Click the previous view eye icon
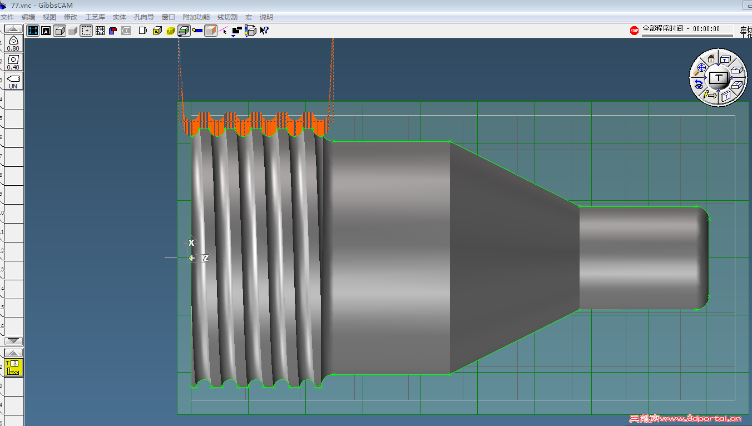 699,84
